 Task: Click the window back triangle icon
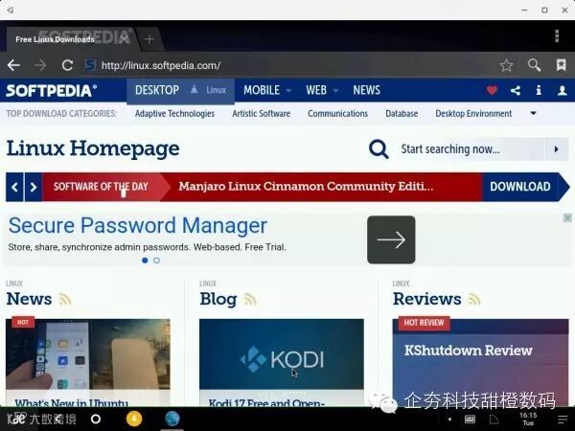point(11,10)
